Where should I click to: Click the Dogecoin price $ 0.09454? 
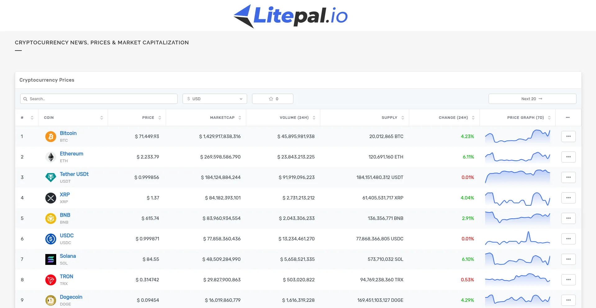coord(148,300)
